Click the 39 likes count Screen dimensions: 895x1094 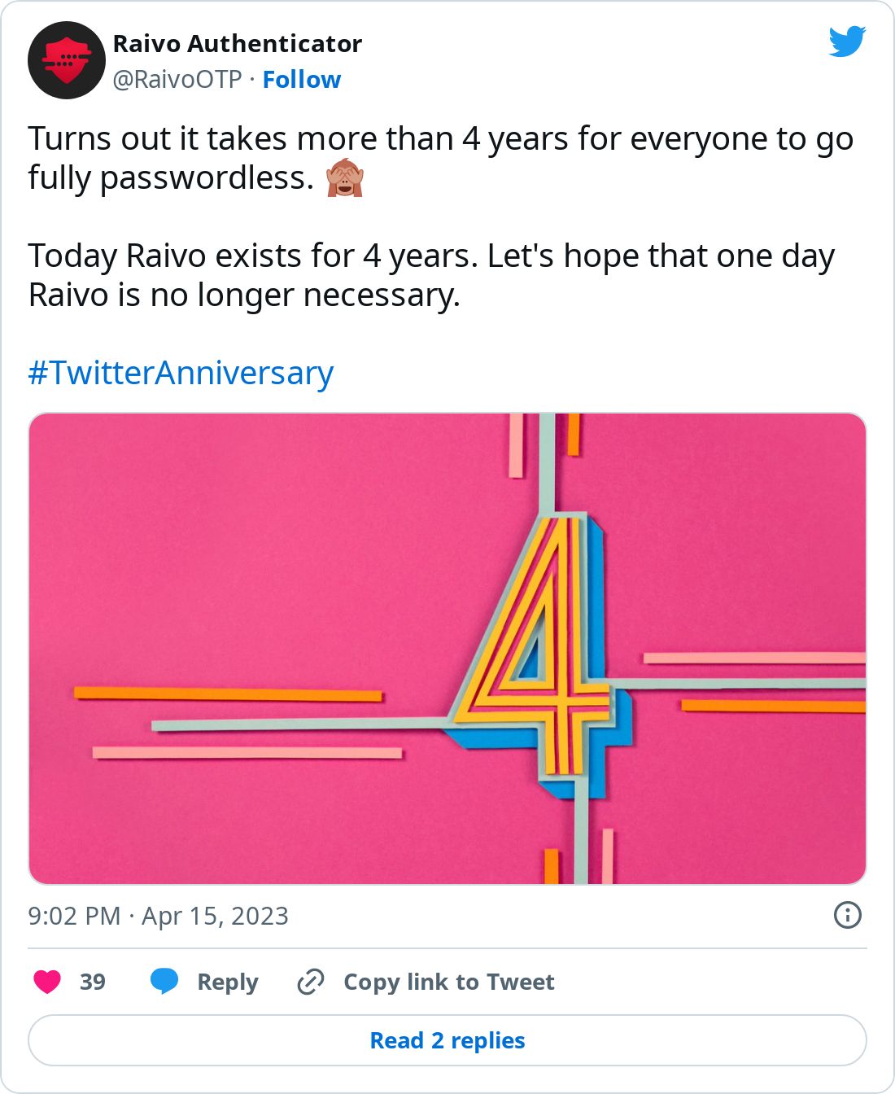point(93,982)
